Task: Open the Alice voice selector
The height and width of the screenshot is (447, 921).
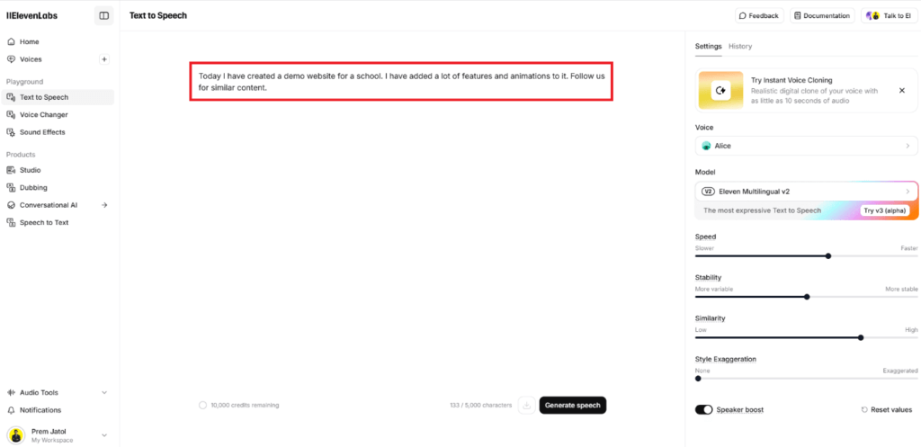Action: coord(806,146)
